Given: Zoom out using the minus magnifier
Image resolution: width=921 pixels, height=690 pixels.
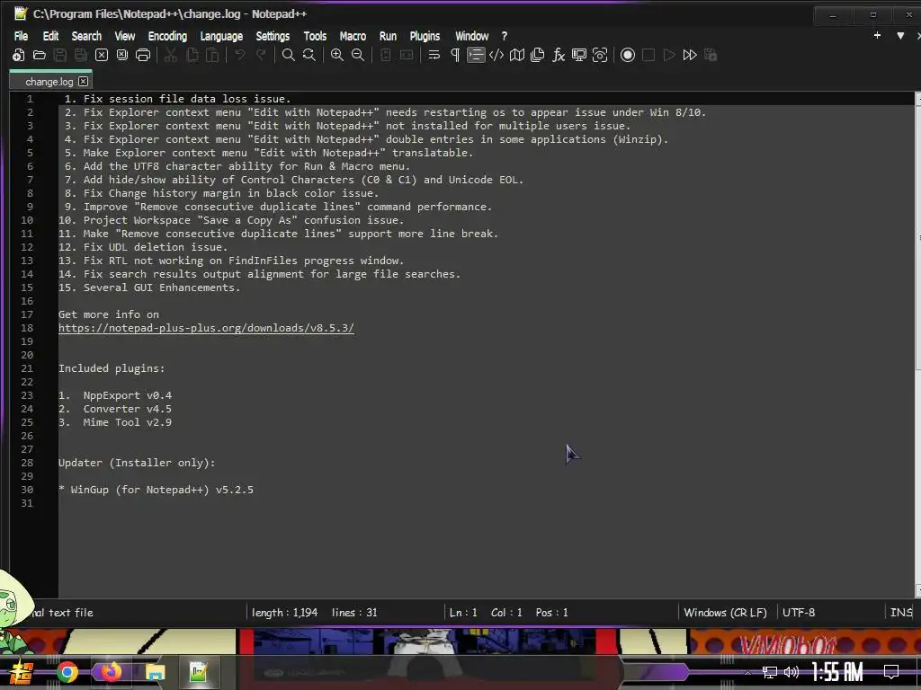Looking at the screenshot, I should pos(358,55).
